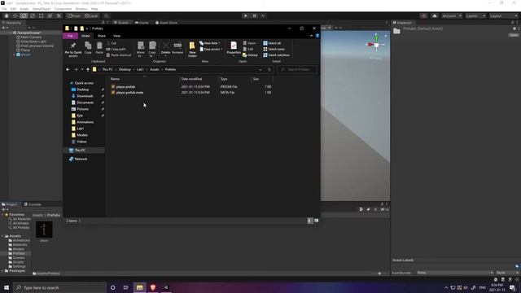
Task: Click the Explorer Back arrow
Action: click(68, 69)
